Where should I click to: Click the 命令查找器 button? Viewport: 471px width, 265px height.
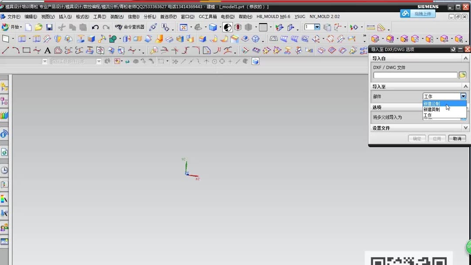[131, 27]
